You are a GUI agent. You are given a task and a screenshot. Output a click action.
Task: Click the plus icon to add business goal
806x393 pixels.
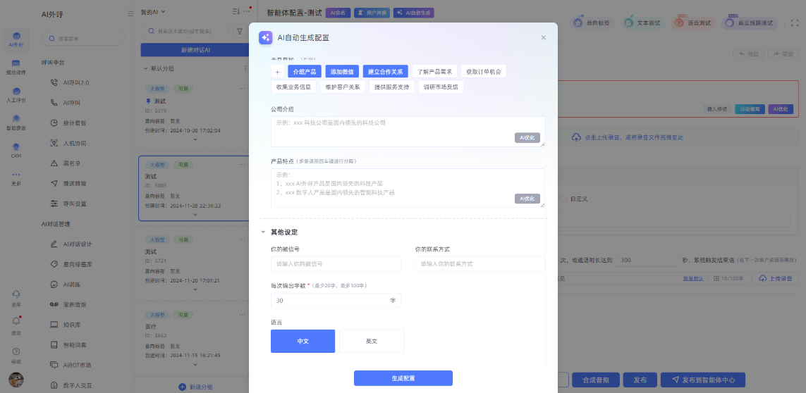click(277, 72)
